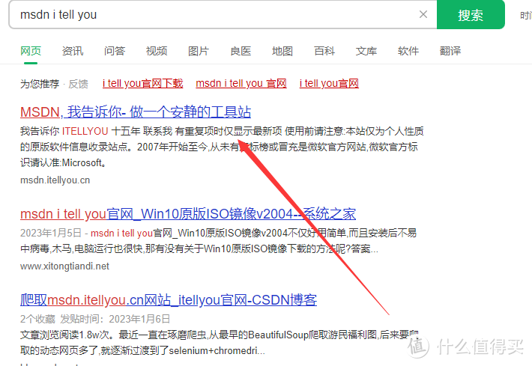Open the 良医 tab
Viewport: 532px width, 366px height.
pyautogui.click(x=241, y=51)
